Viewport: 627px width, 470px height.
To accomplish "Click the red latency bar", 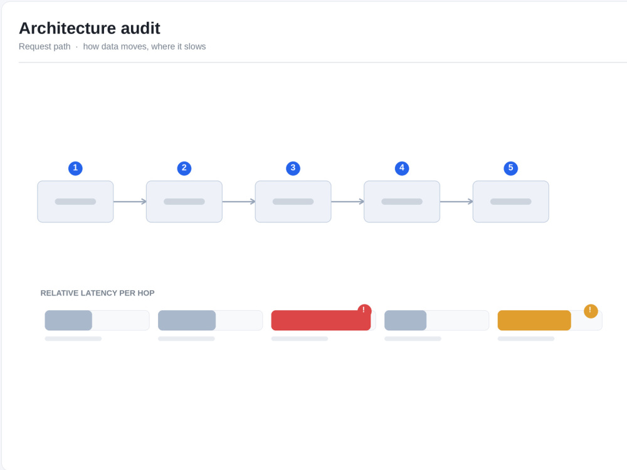I will [320, 320].
